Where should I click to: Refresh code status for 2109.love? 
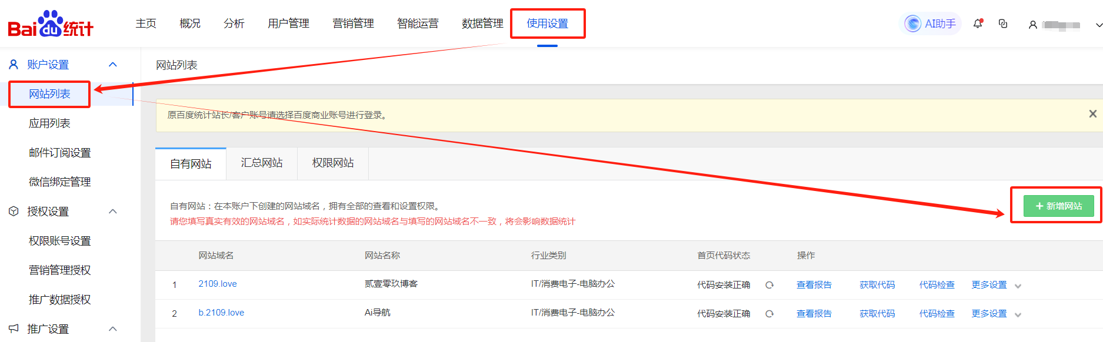(x=769, y=285)
